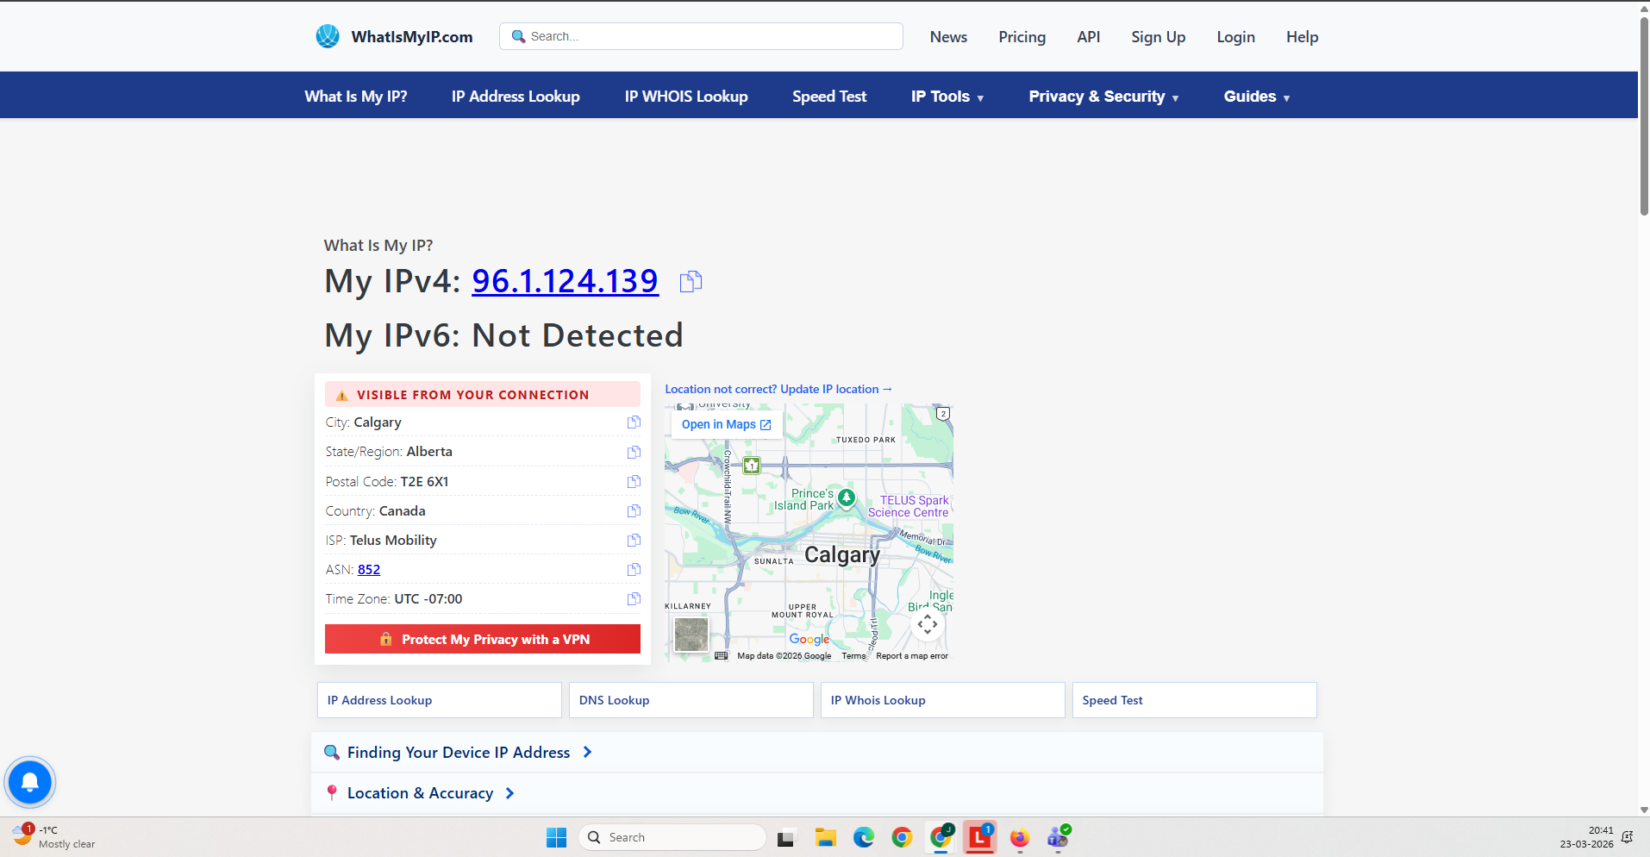Open IP WHOIS Lookup in navigation bar
Screen dimensions: 1650x857
click(686, 97)
